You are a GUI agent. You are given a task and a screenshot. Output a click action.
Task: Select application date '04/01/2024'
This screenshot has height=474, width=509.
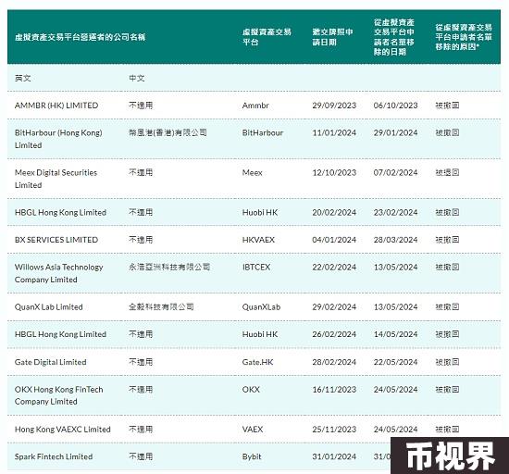[334, 240]
